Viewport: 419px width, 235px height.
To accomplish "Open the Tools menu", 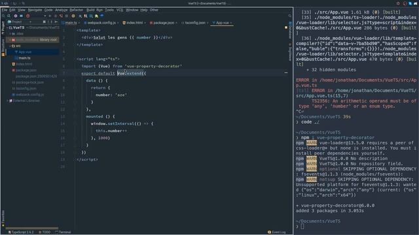I will [109, 10].
